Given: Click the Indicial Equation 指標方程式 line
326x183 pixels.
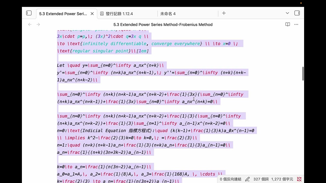Looking at the screenshot, I should pyautogui.click(x=156, y=131).
